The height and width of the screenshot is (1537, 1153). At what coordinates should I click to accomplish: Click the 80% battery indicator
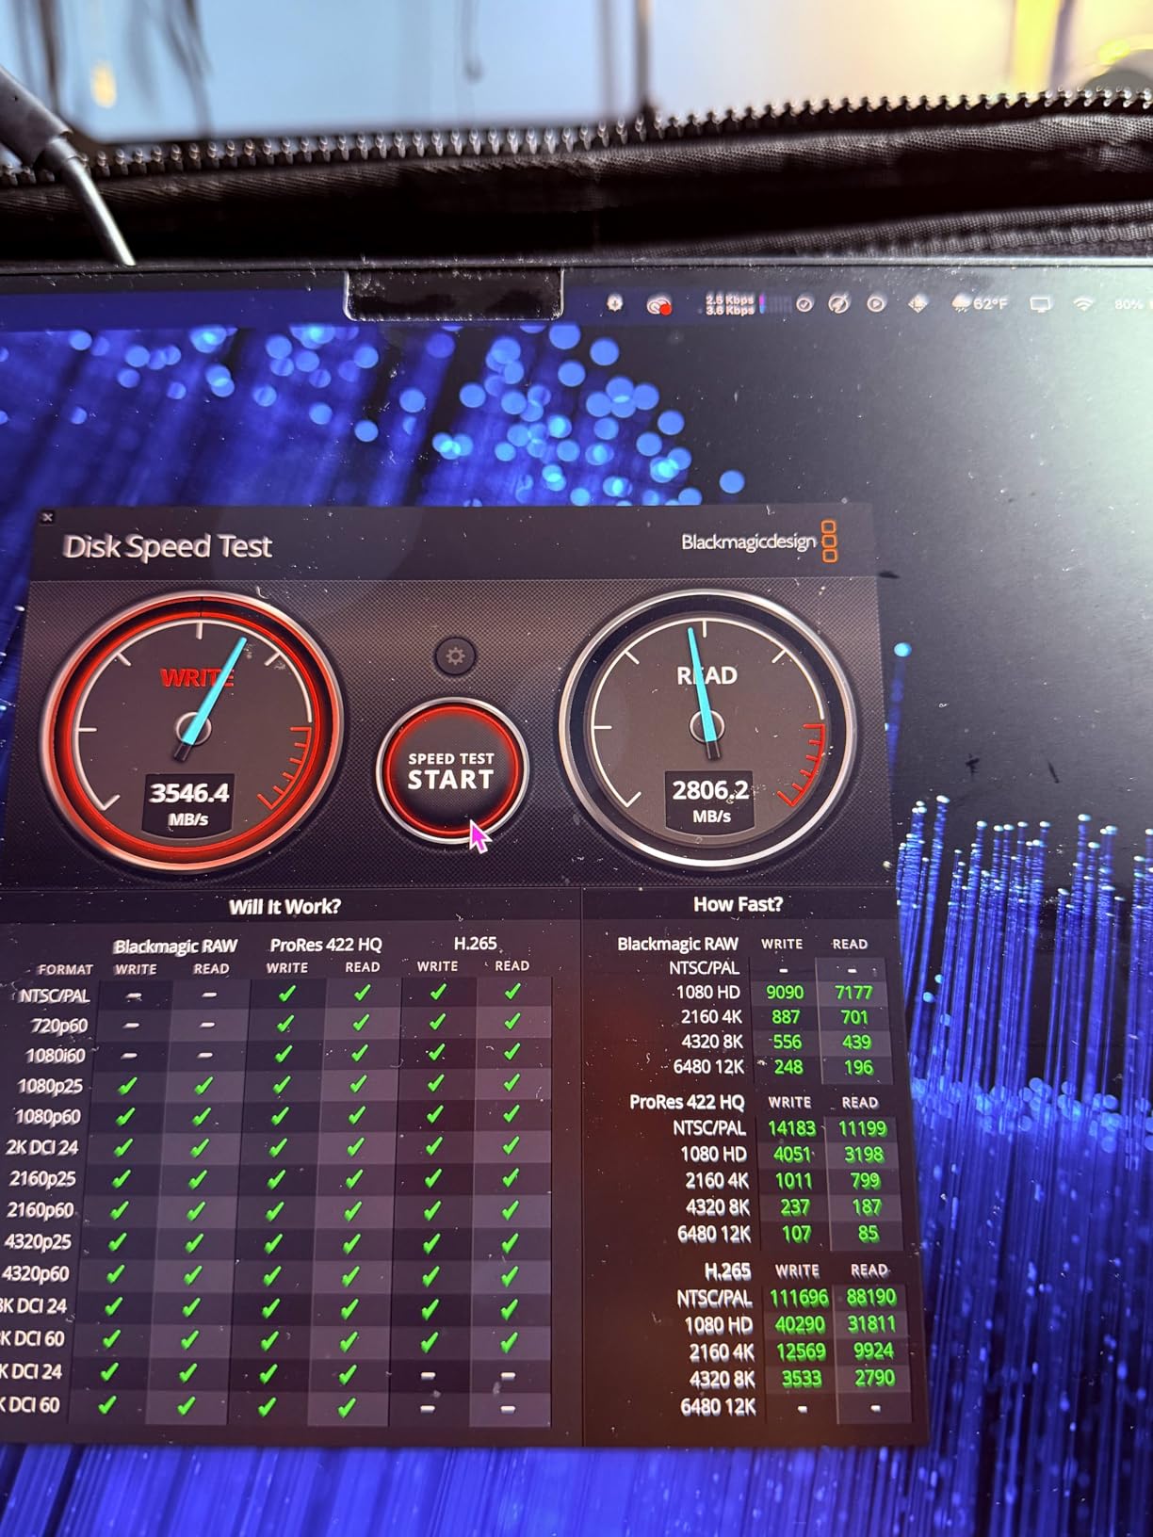click(x=1129, y=304)
